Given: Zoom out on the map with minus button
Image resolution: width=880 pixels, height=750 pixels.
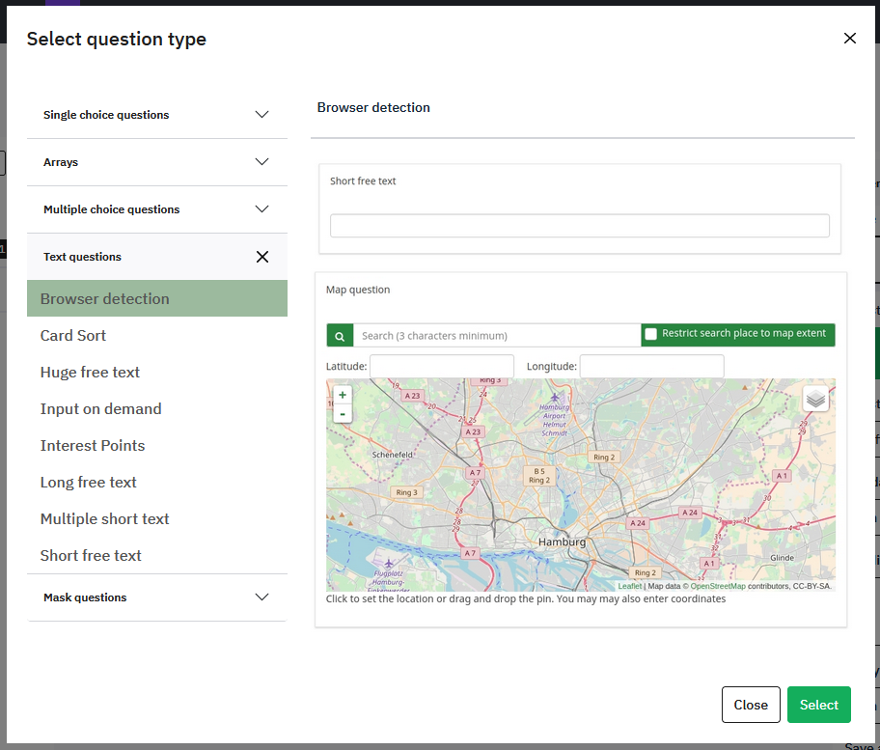Looking at the screenshot, I should 343,414.
